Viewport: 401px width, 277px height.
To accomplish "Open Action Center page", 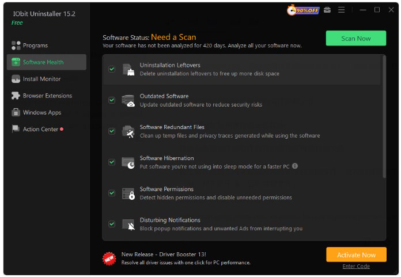I will click(47, 129).
